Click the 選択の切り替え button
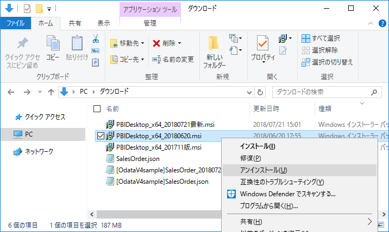 coord(327,62)
